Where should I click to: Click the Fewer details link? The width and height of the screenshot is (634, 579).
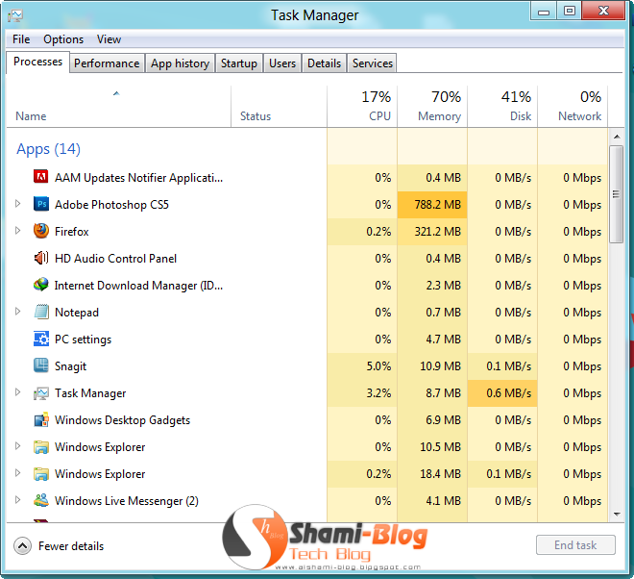tap(71, 546)
